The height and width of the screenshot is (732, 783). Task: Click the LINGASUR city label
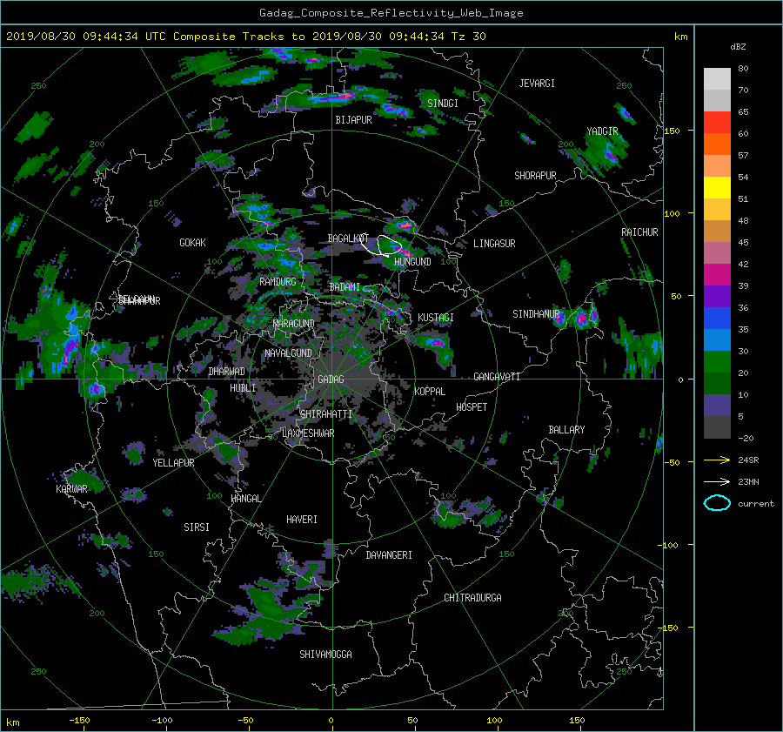(494, 244)
